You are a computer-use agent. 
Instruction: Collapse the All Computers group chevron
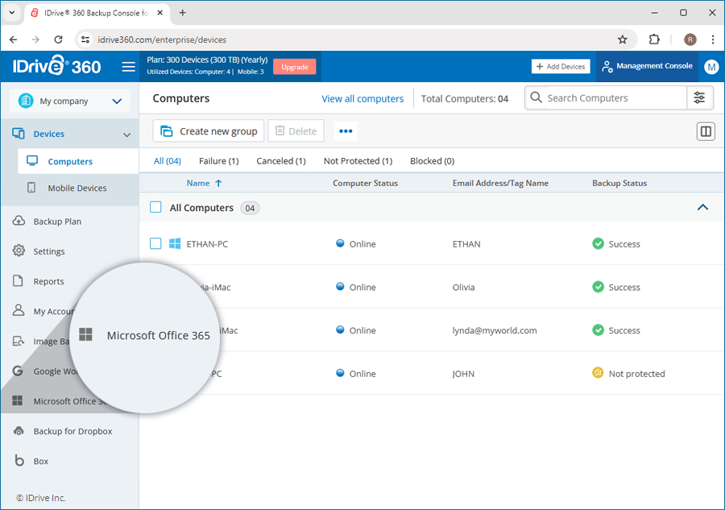pos(702,207)
